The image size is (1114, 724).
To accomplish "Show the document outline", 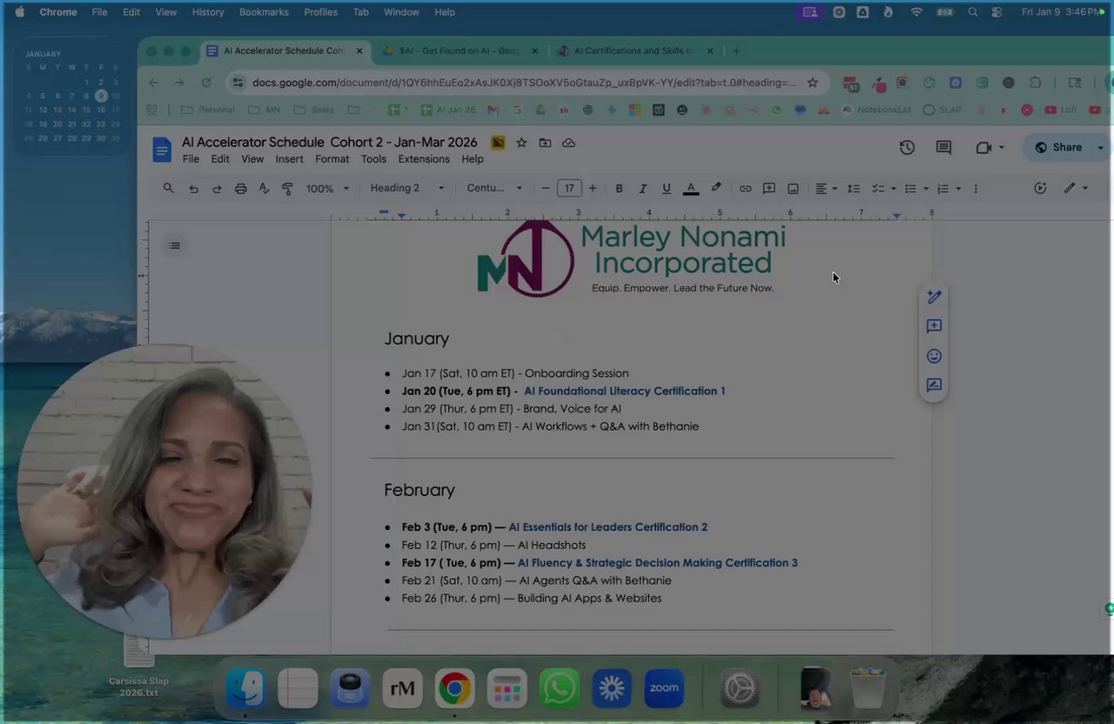I will 174,245.
